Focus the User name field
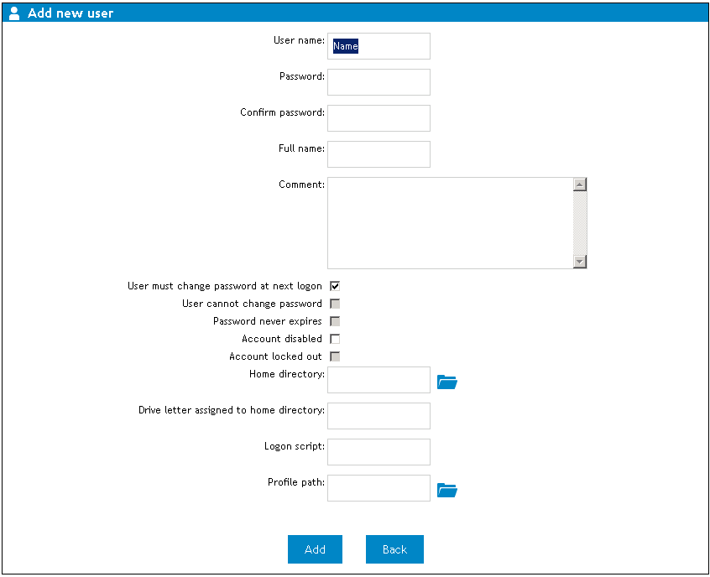 pos(378,46)
